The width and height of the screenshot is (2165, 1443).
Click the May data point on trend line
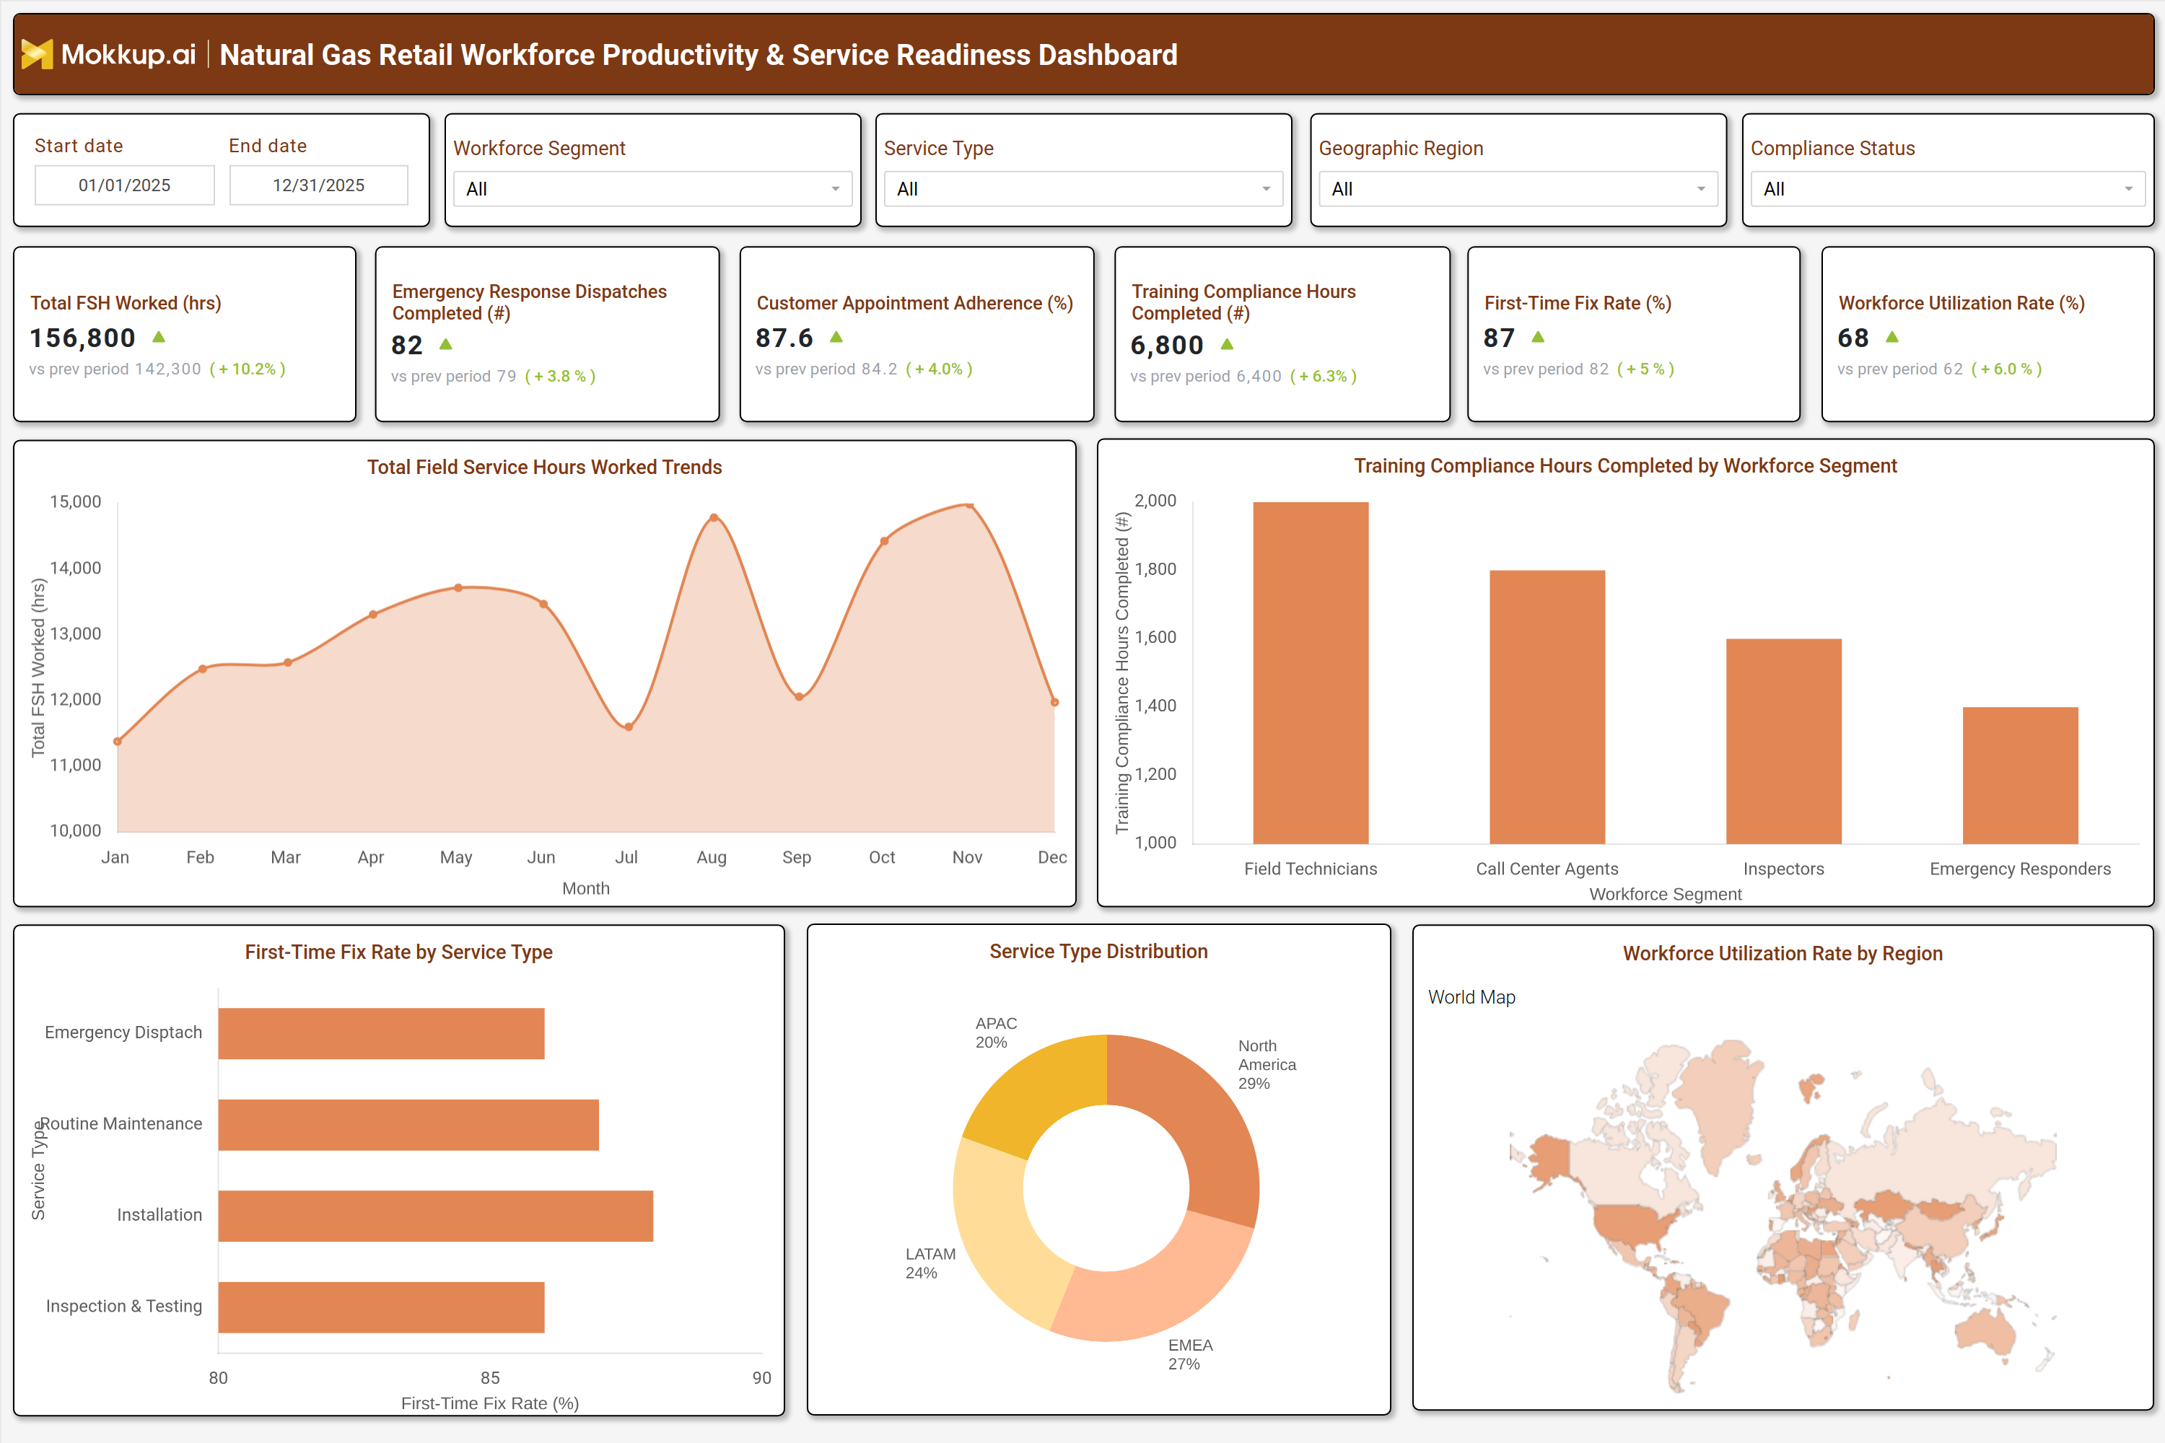coord(458,587)
